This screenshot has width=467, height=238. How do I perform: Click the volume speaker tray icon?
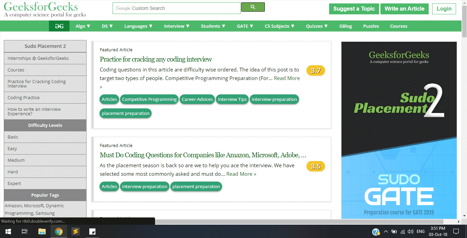point(411,232)
